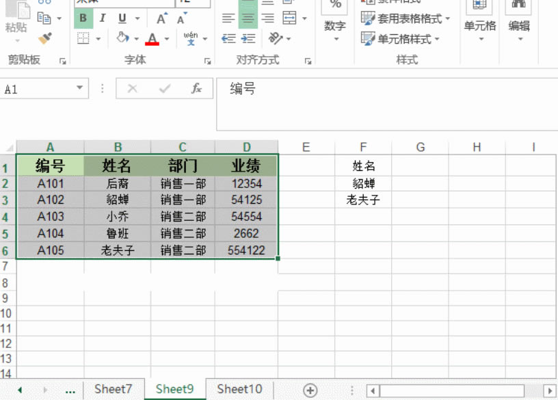Click the fill handle at selection corner
The width and height of the screenshot is (558, 400).
coord(278,258)
